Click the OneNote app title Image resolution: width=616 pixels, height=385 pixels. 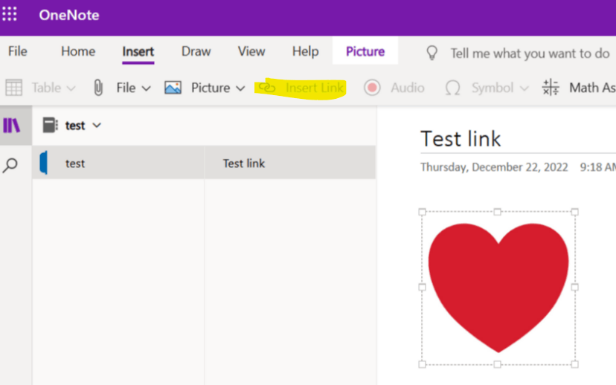click(x=69, y=15)
